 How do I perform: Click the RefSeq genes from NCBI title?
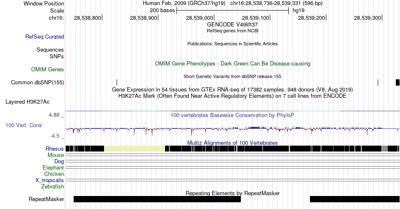coord(232,31)
